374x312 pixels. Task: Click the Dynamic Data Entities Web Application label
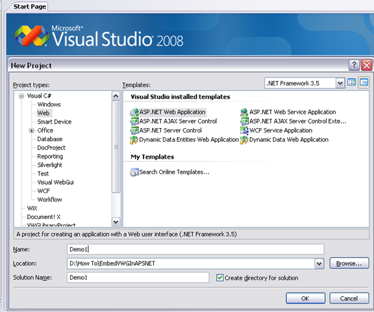(x=189, y=140)
